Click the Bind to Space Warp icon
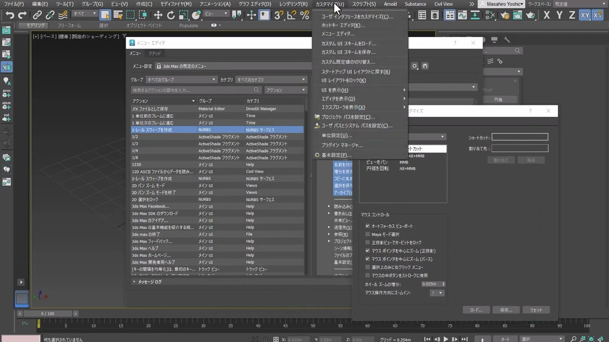 click(62, 15)
